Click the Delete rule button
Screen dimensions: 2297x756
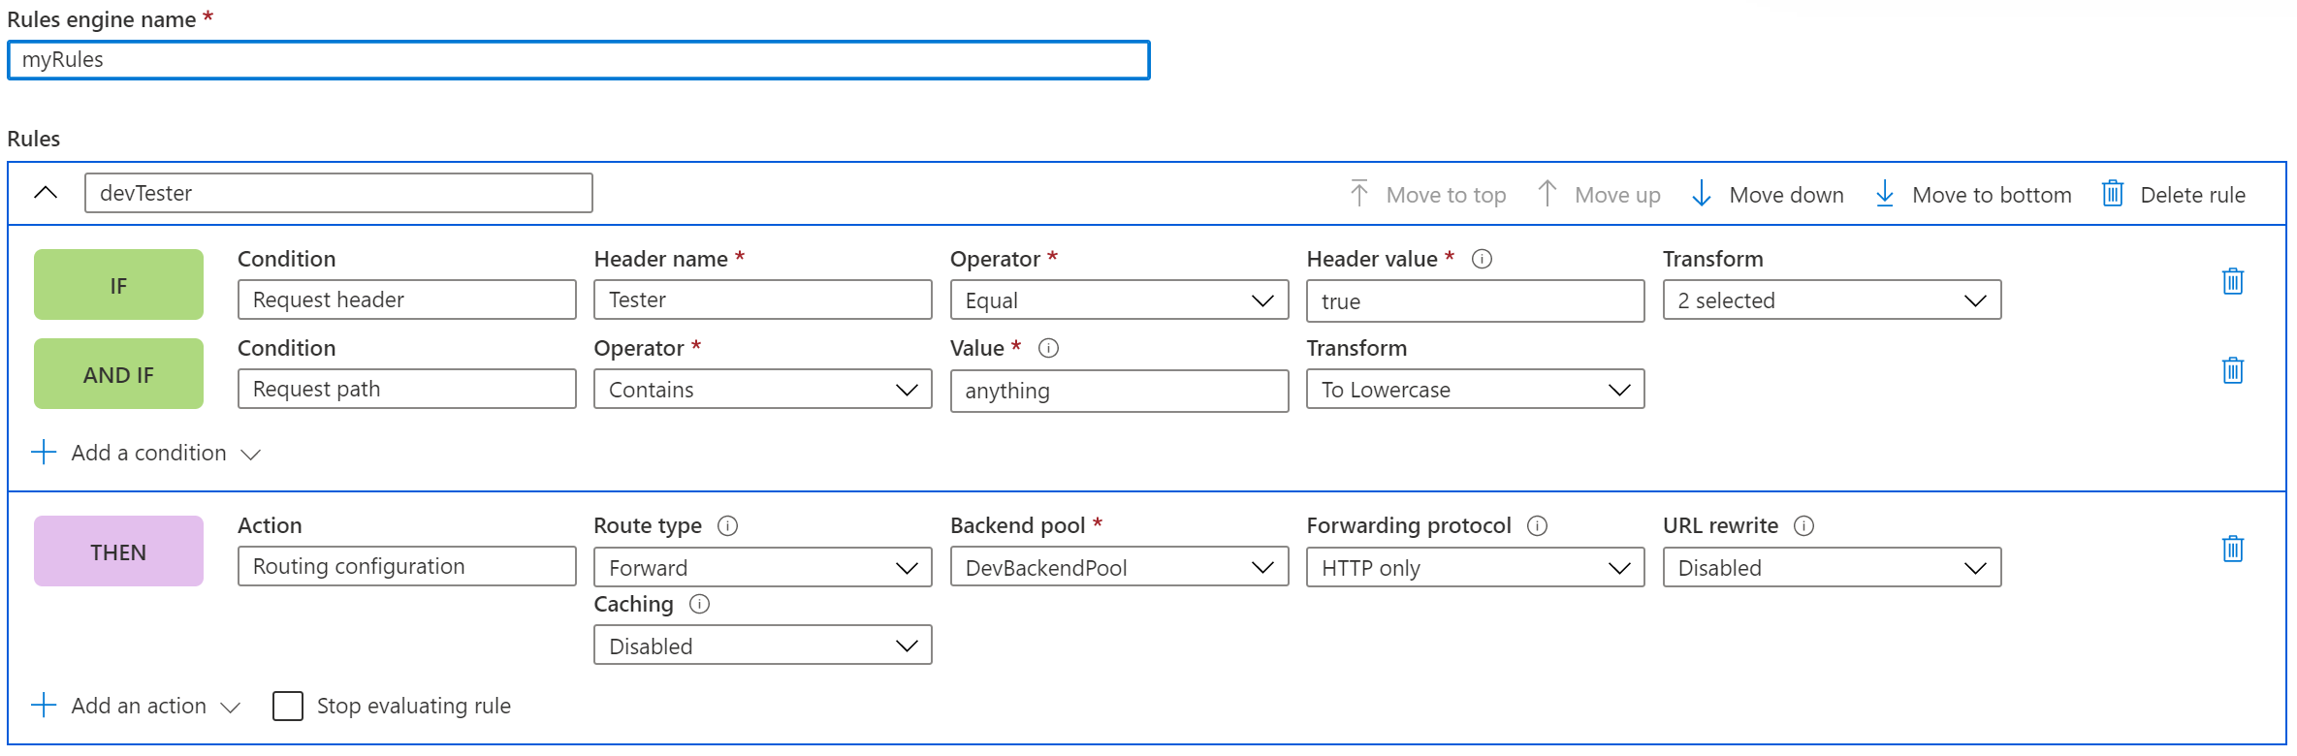tap(2173, 195)
